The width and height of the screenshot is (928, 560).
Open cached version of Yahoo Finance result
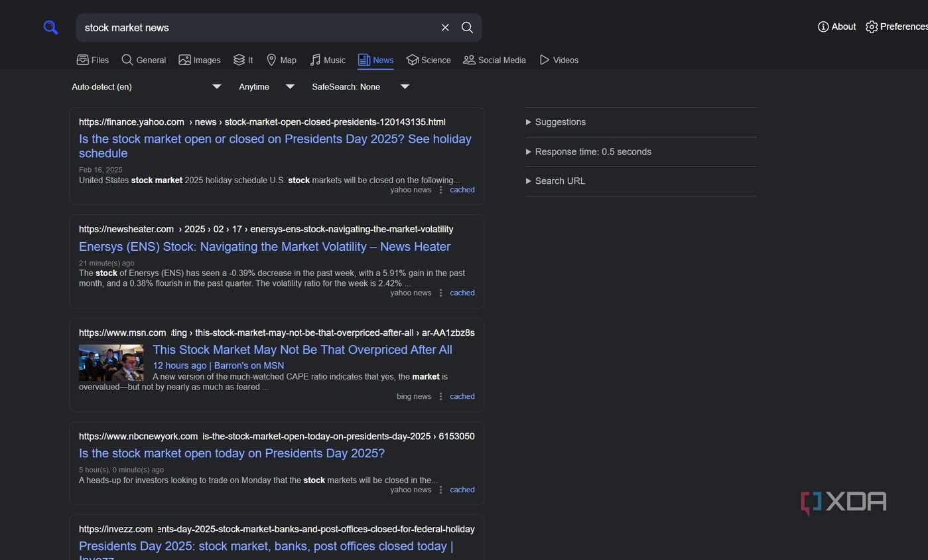462,190
